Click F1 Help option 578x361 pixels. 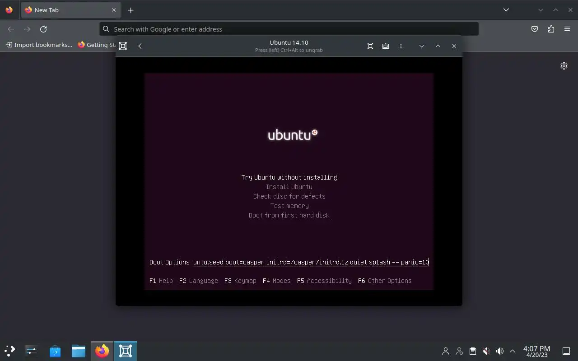pos(161,281)
